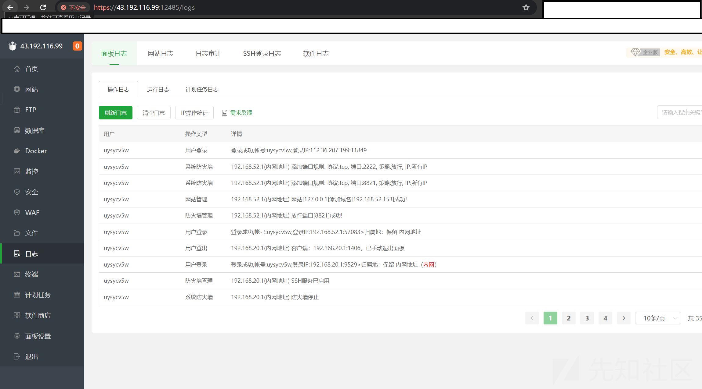Click the log row with login IP 112.36.207.199
Screen dimensions: 702x389
[400, 150]
